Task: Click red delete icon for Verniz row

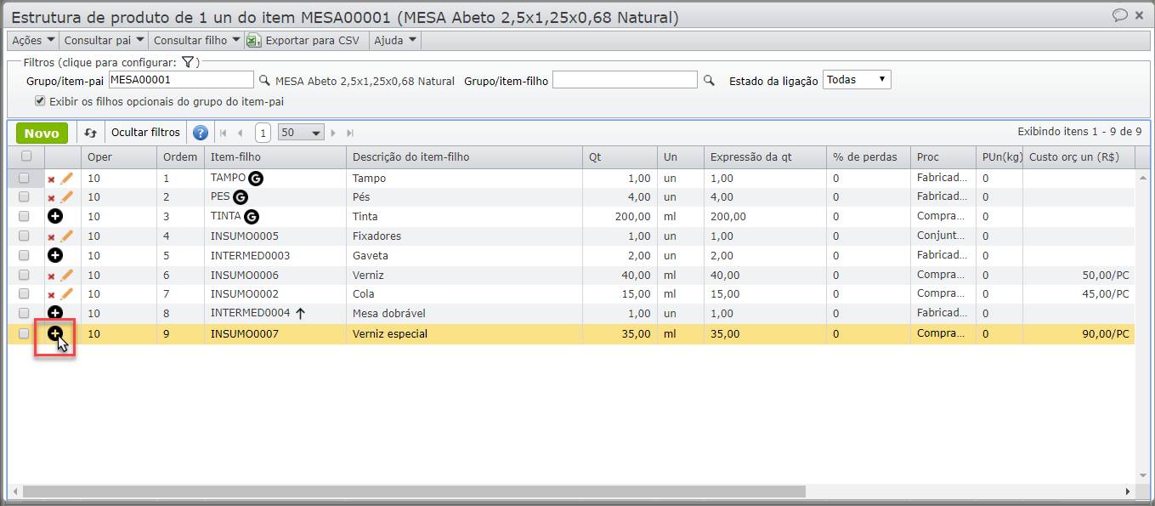Action: [51, 276]
